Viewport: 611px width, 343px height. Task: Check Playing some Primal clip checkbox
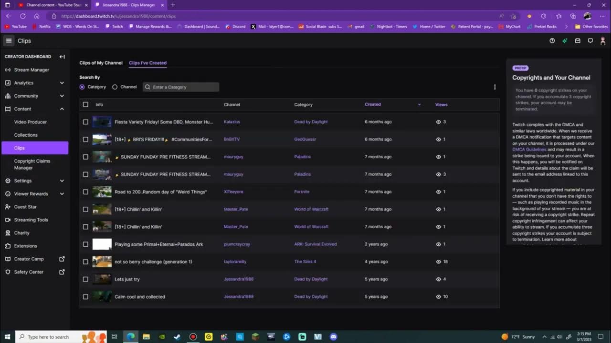tap(85, 244)
